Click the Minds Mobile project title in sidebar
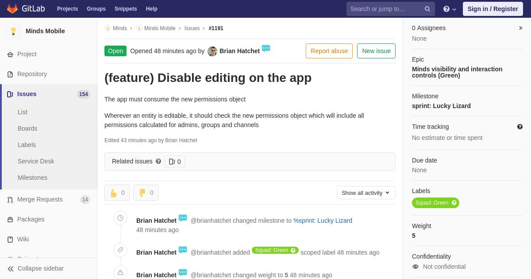Viewport: 531px width, 279px height. [x=45, y=31]
